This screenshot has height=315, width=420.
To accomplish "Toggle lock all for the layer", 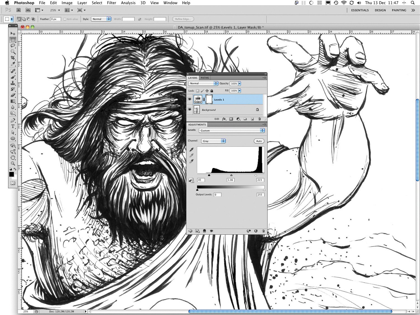I will pos(212,91).
